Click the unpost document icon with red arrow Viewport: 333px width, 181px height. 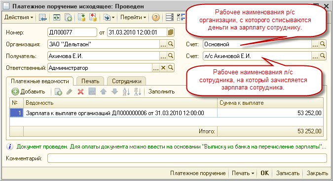[x=93, y=17]
